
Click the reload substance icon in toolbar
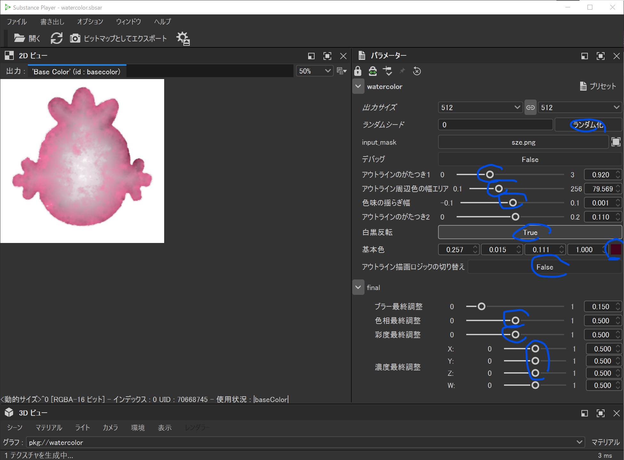tap(57, 38)
